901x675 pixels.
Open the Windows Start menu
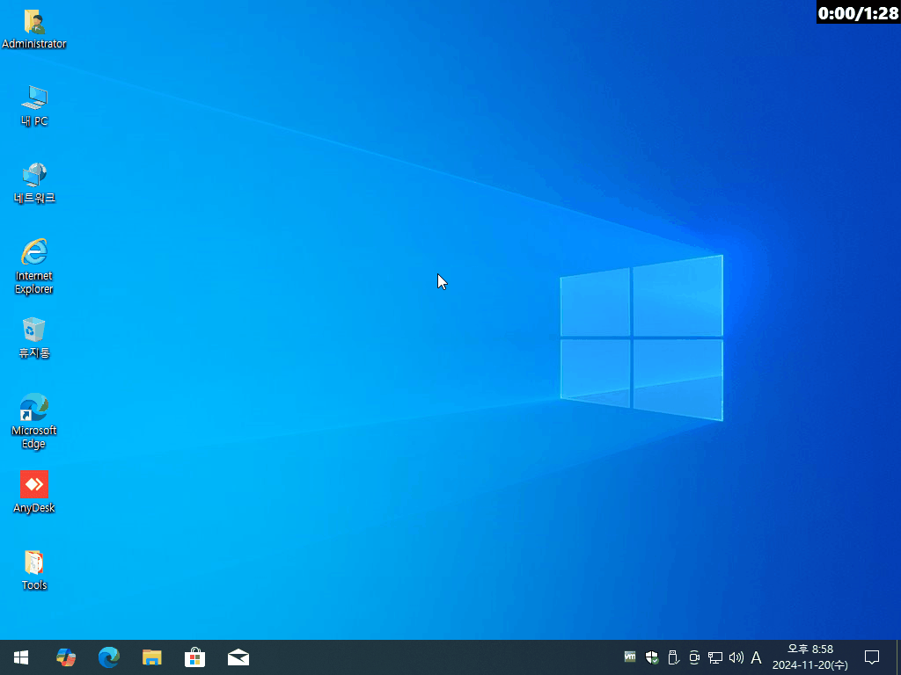point(21,657)
